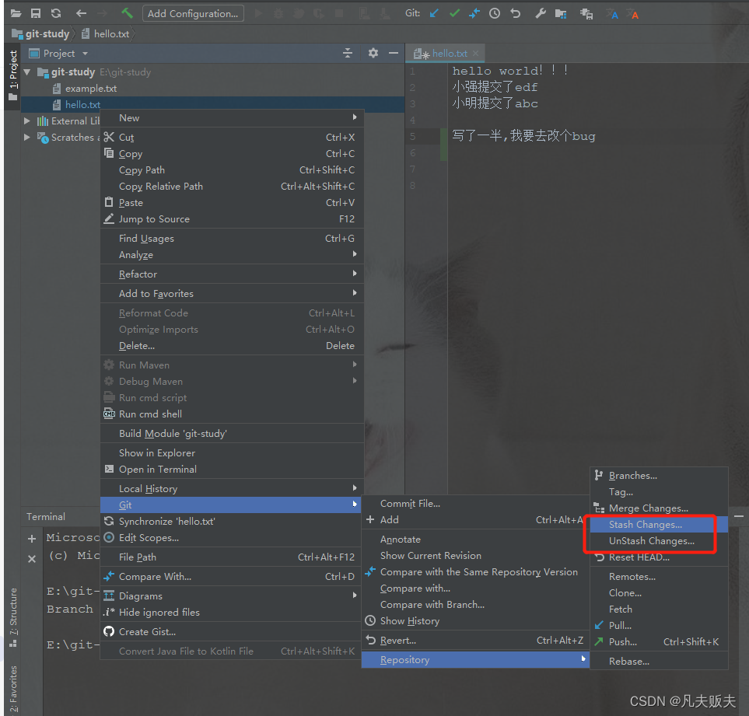Viewport: 749px width, 716px height.
Task: Click the blue Translate icon
Action: 612,14
